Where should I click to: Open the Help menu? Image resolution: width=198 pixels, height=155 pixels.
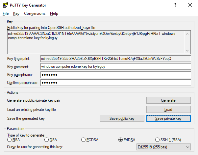point(54,13)
